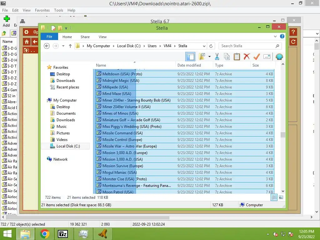Image resolution: width=320 pixels, height=240 pixels.
Task: Sort by the Size column header
Action: click(263, 65)
